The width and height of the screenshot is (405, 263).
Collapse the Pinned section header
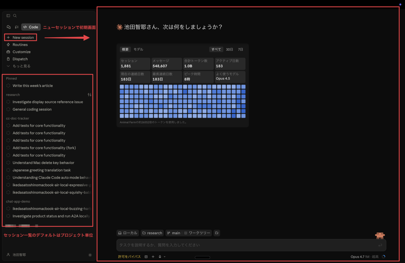click(11, 79)
